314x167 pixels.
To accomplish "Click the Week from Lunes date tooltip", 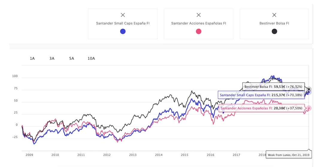I will click(x=289, y=155).
